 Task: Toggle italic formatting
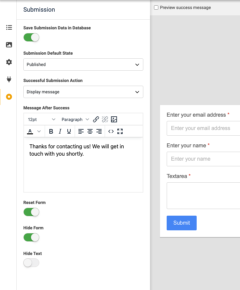(x=60, y=131)
